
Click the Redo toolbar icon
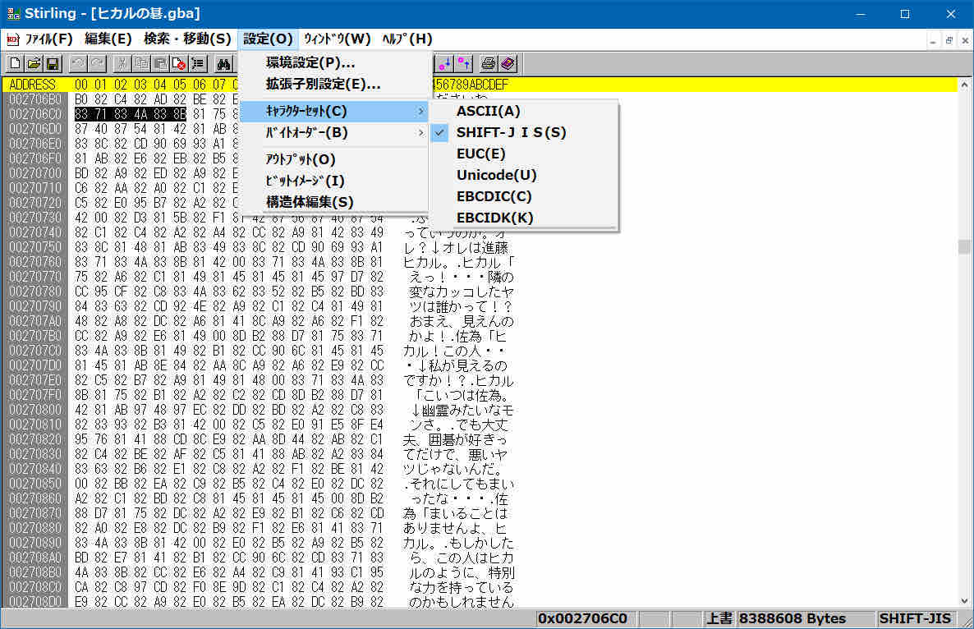[x=97, y=63]
